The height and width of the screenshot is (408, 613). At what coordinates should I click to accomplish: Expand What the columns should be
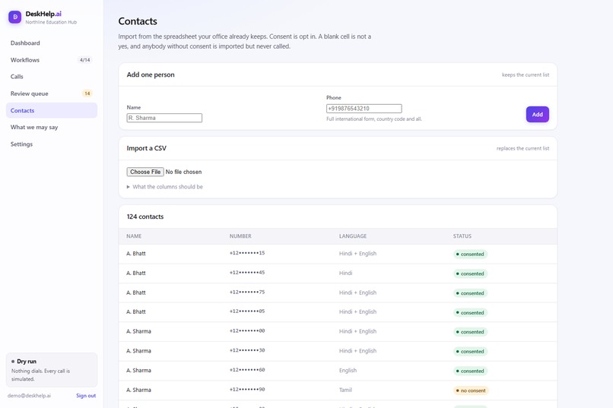pos(164,187)
